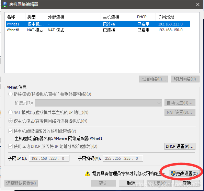Click 主机虚拟适配器名称 VMnet1 label
204x191 pixels.
[x=58, y=138]
